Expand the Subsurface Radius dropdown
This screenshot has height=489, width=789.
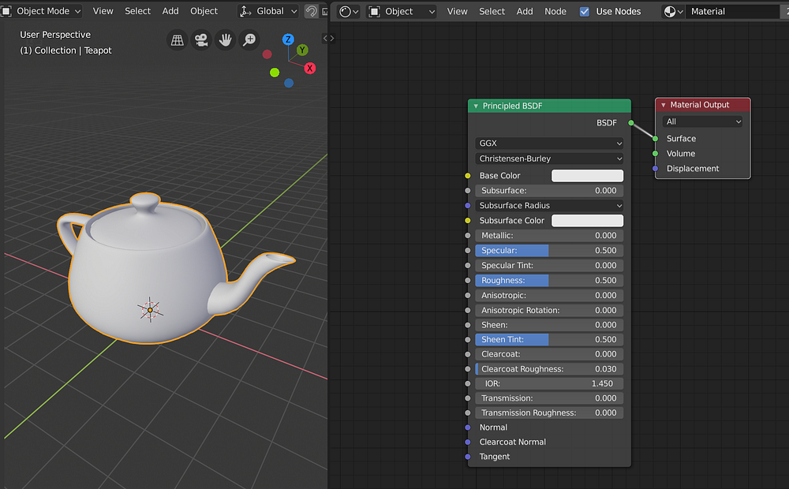(549, 205)
